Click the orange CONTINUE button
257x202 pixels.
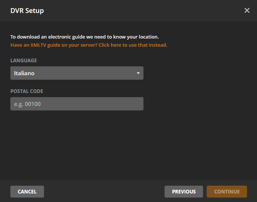[227, 192]
